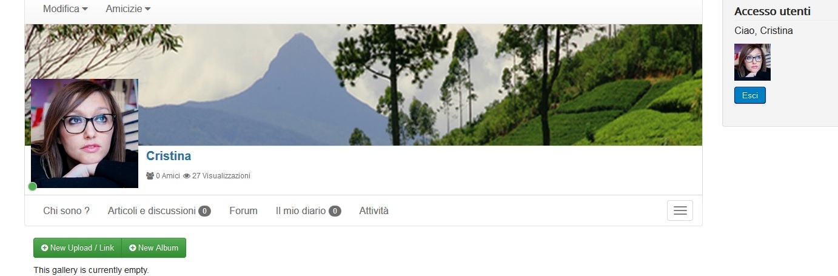Screen dimensions: 838x276
Task: Select the Il mio diario tab
Action: (308, 210)
